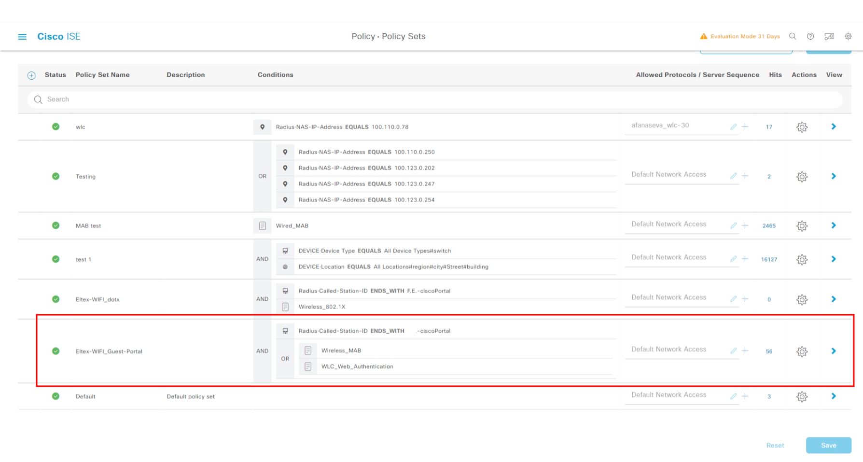This screenshot has height=462, width=863.
Task: Edit allowed protocols pencil for Testing row
Action: coord(734,176)
